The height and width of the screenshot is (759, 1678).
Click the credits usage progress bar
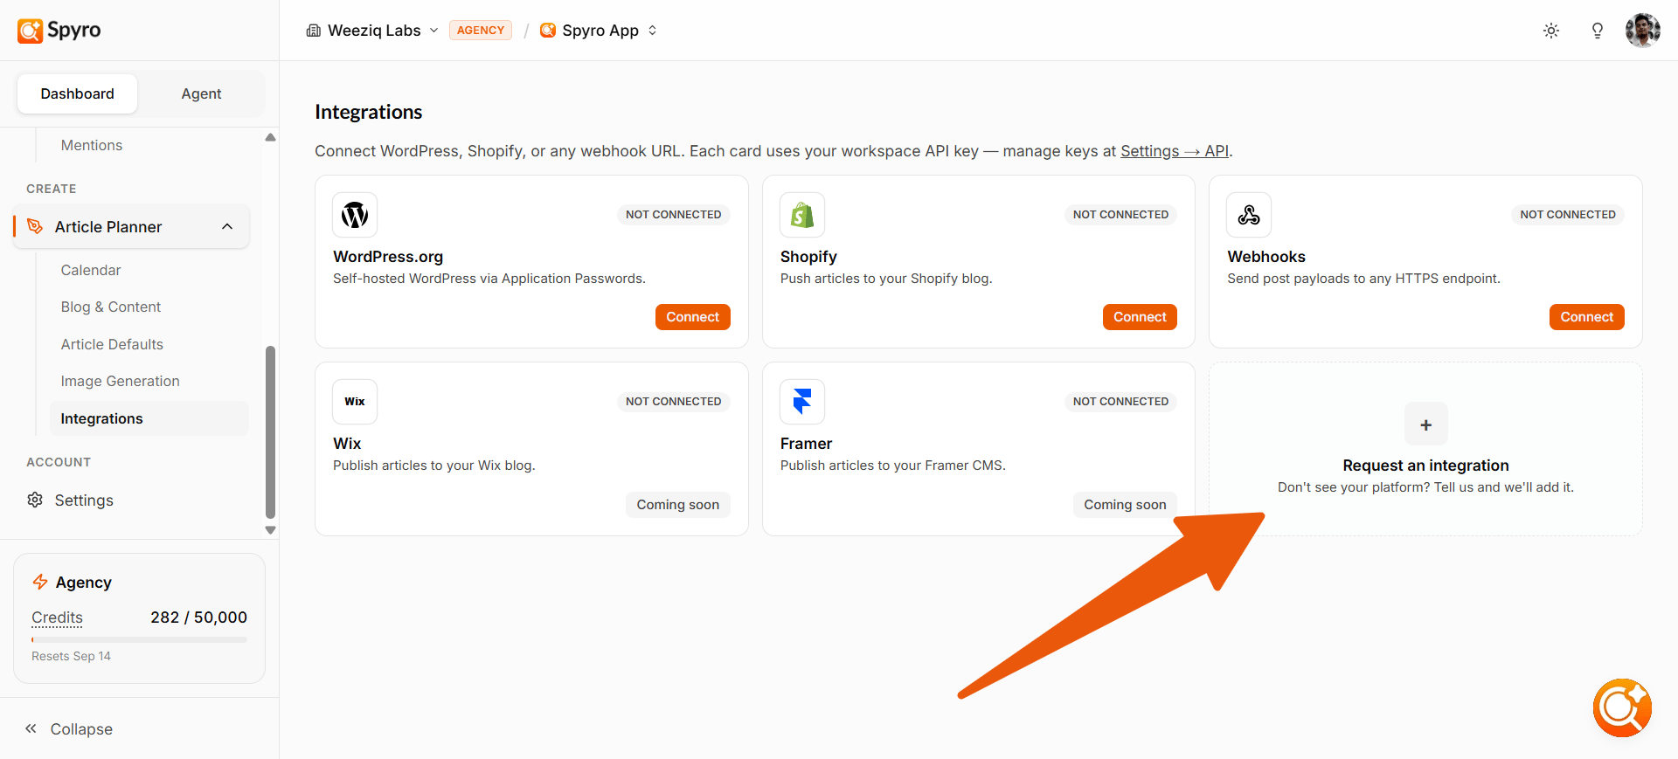click(139, 640)
